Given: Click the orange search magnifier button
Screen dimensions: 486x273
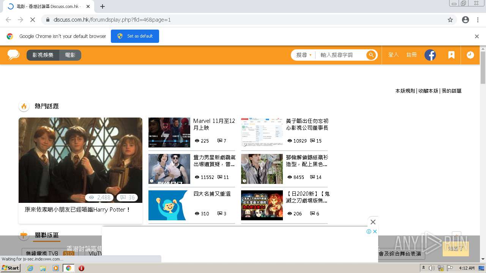Looking at the screenshot, I should pos(371,55).
